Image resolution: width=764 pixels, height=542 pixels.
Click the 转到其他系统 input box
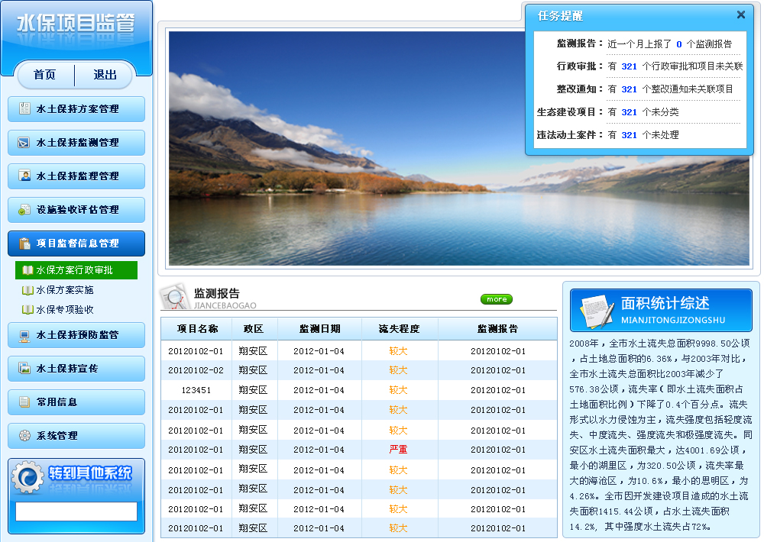pyautogui.click(x=76, y=511)
